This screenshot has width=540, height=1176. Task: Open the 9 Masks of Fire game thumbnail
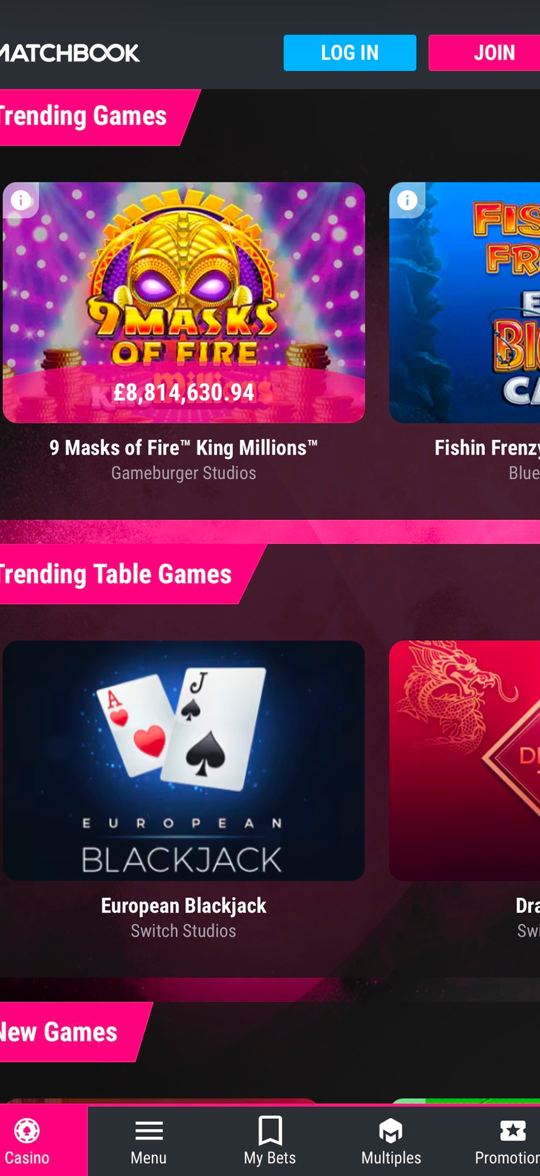184,303
